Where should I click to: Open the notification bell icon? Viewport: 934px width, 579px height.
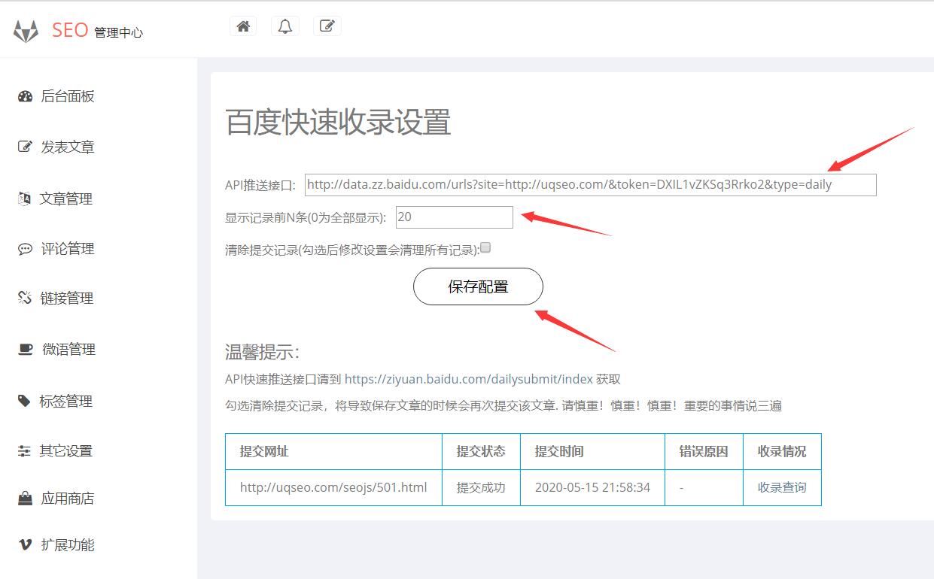point(284,25)
